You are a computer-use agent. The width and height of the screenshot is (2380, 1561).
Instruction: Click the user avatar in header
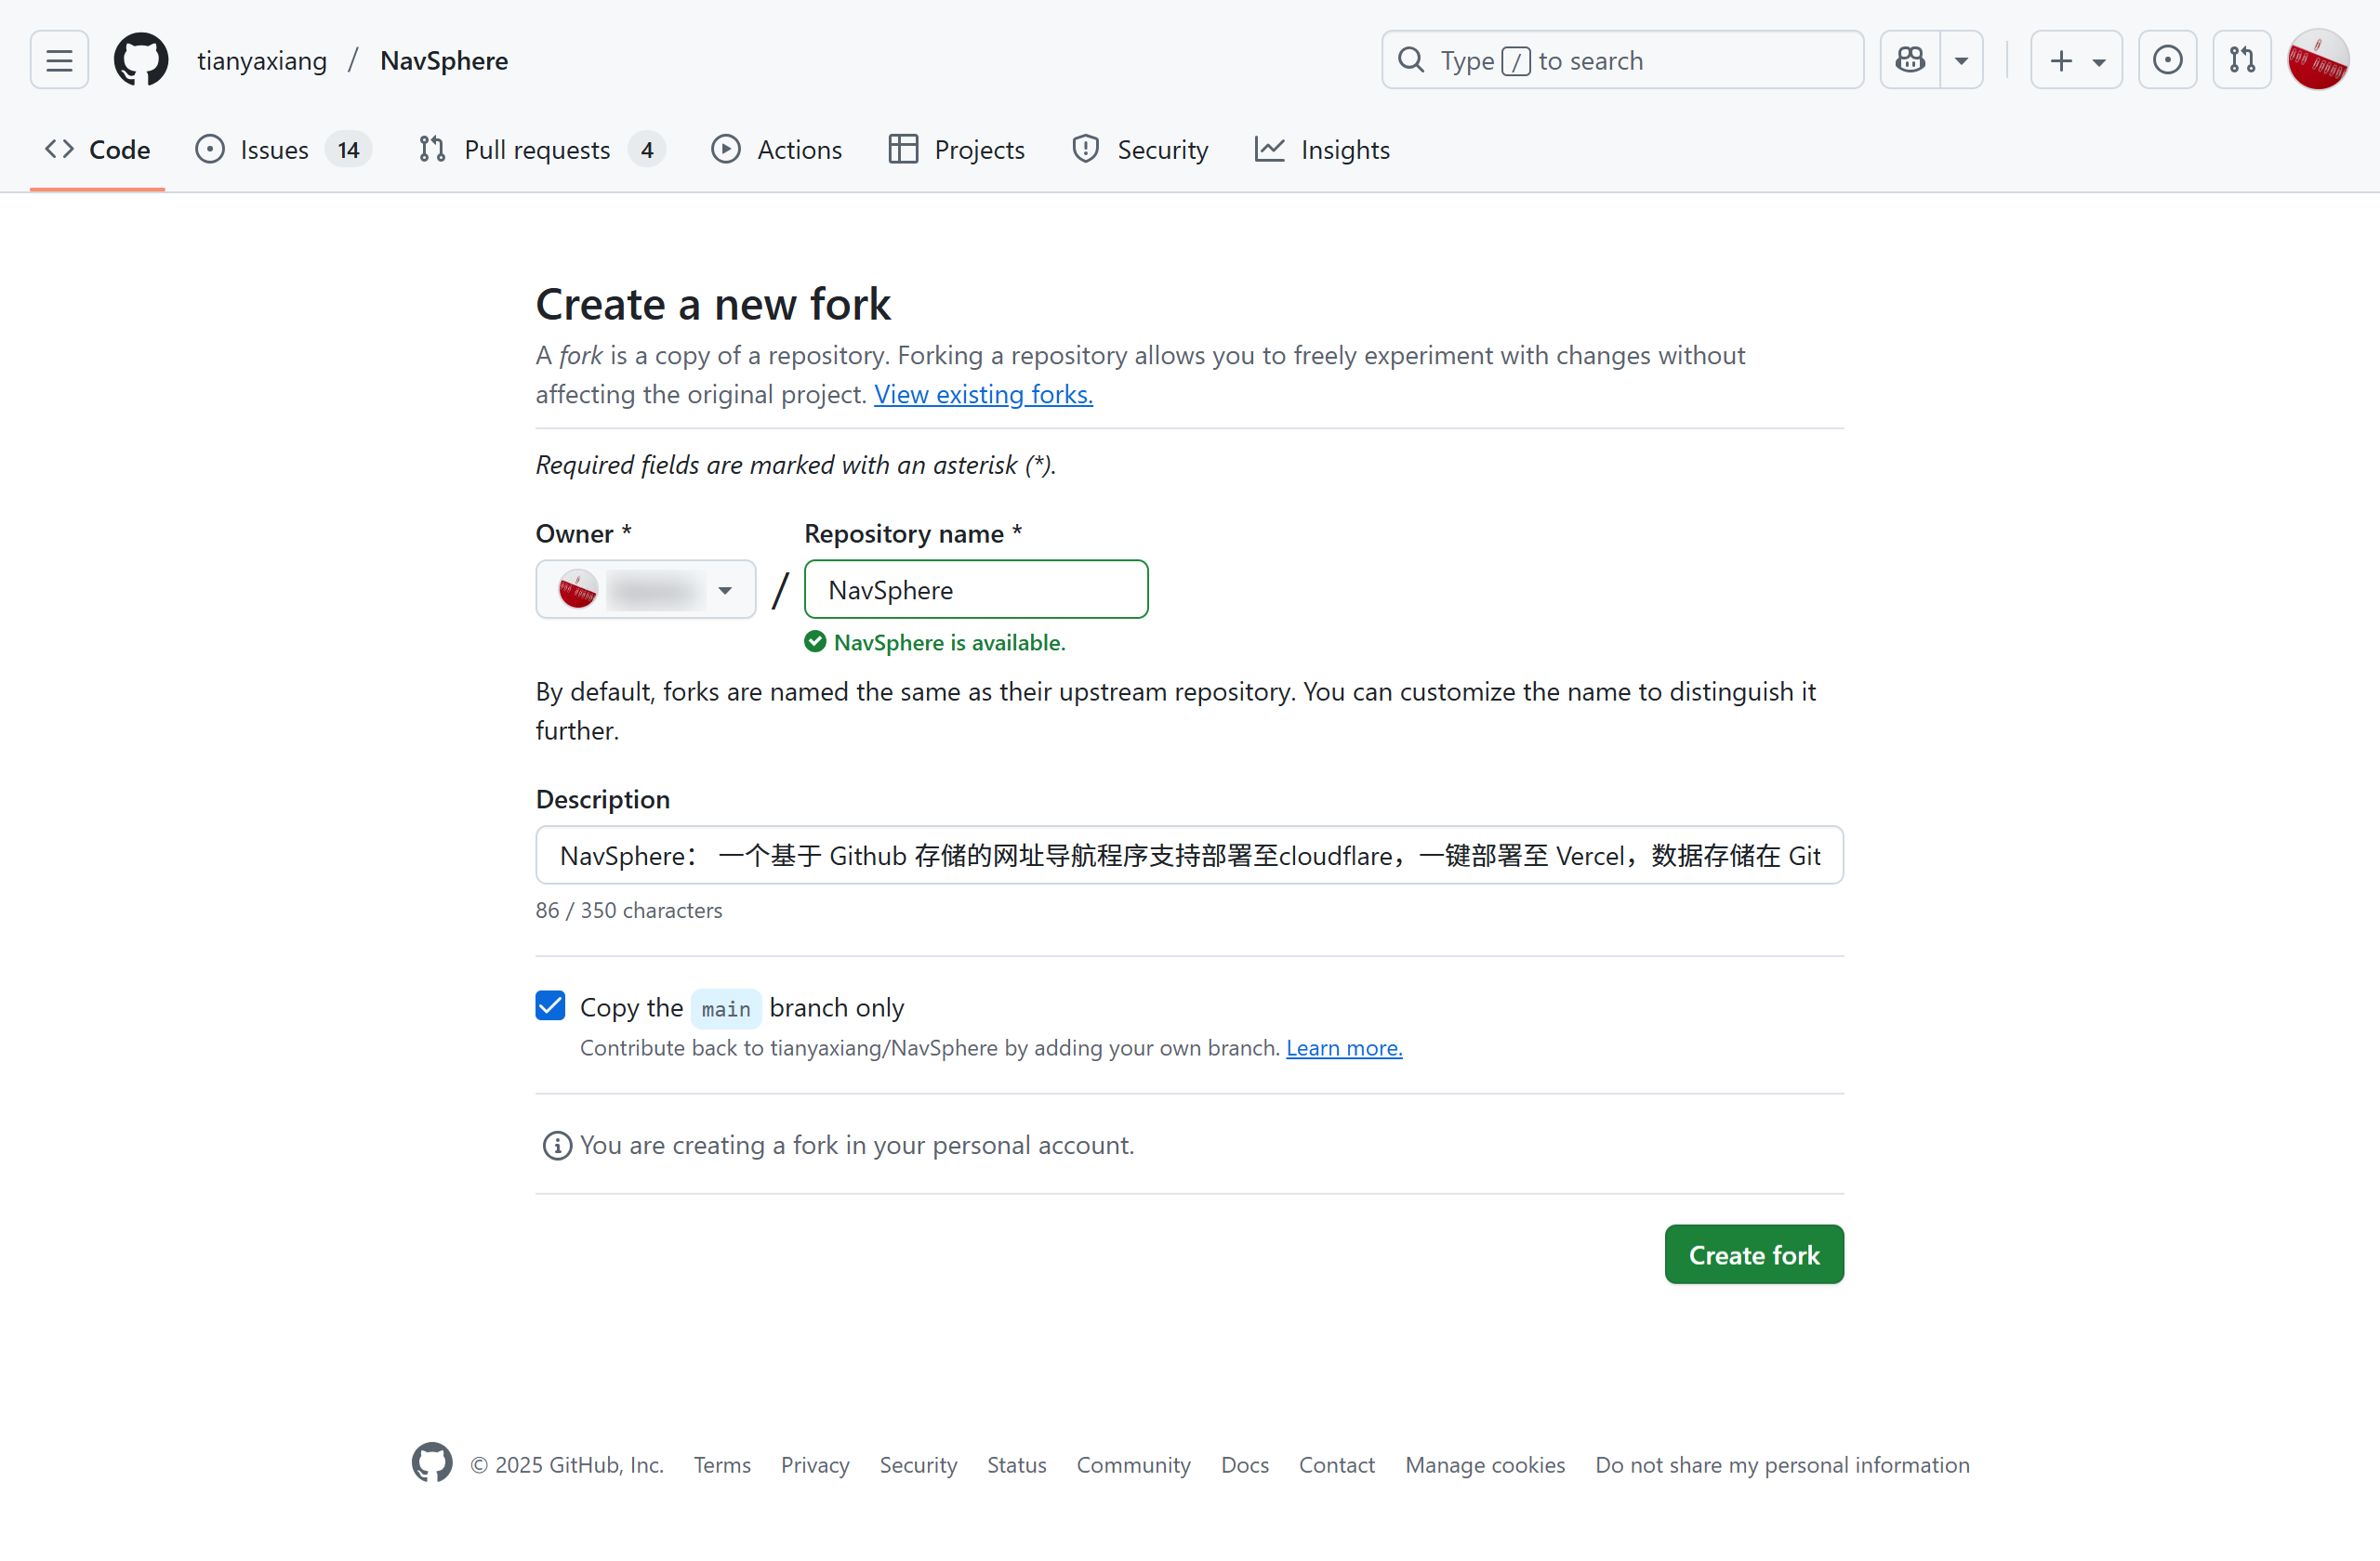pos(2318,61)
